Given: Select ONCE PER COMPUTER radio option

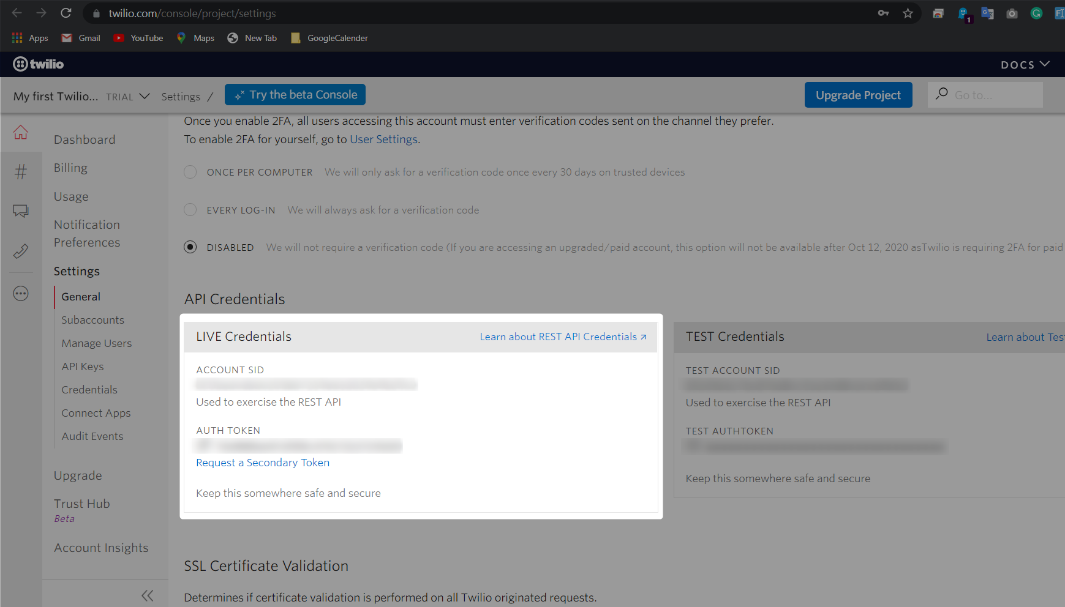Looking at the screenshot, I should coord(190,172).
